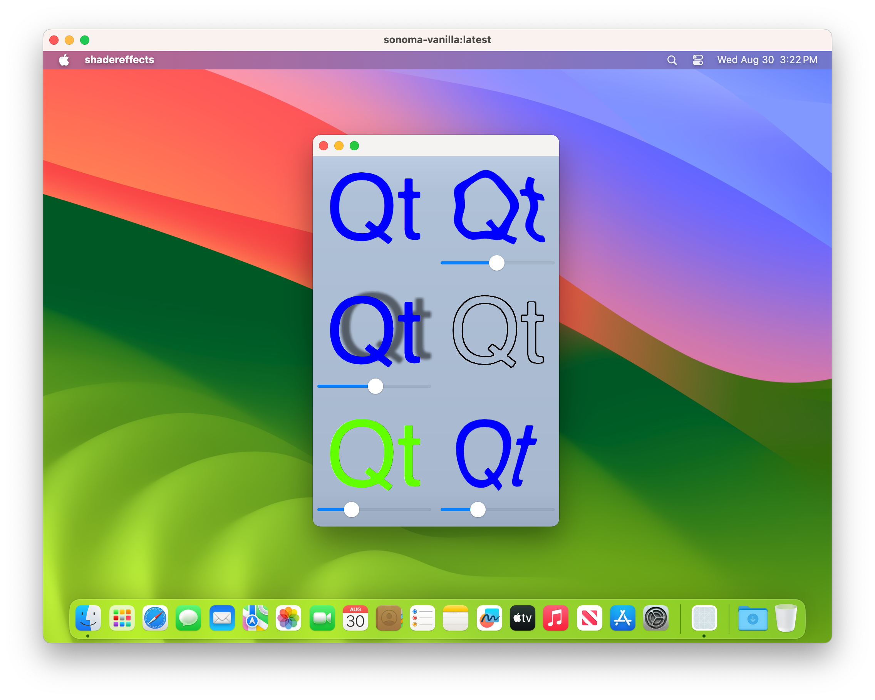875x700 pixels.
Task: Click the shadereffects application menu
Action: pos(119,60)
